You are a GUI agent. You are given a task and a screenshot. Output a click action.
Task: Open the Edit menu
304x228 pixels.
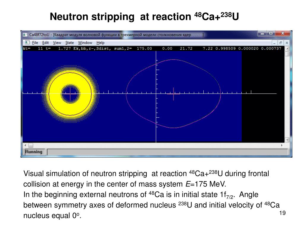pos(45,43)
